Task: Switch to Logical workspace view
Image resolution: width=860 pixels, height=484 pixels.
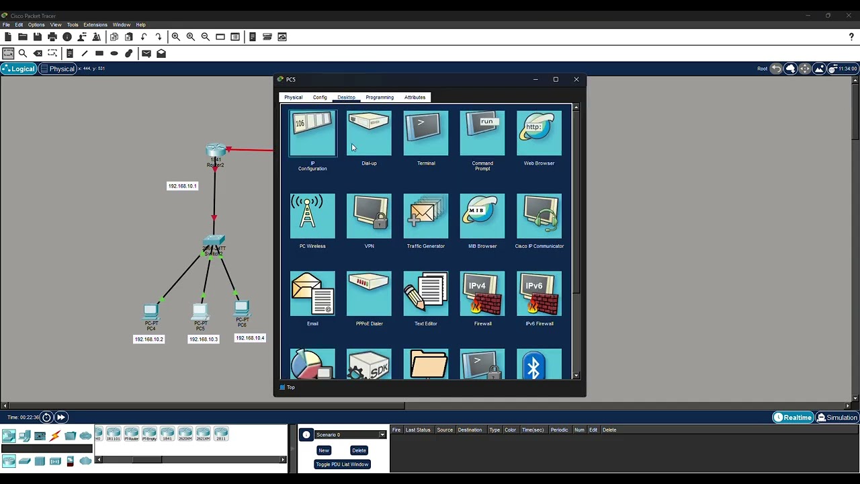Action: pos(18,69)
